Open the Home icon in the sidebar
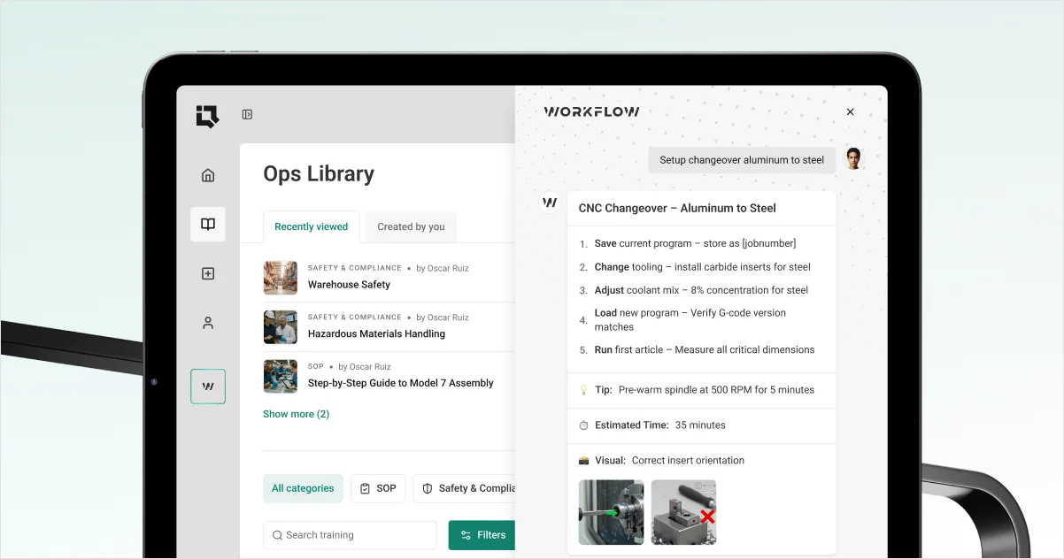 (x=207, y=174)
